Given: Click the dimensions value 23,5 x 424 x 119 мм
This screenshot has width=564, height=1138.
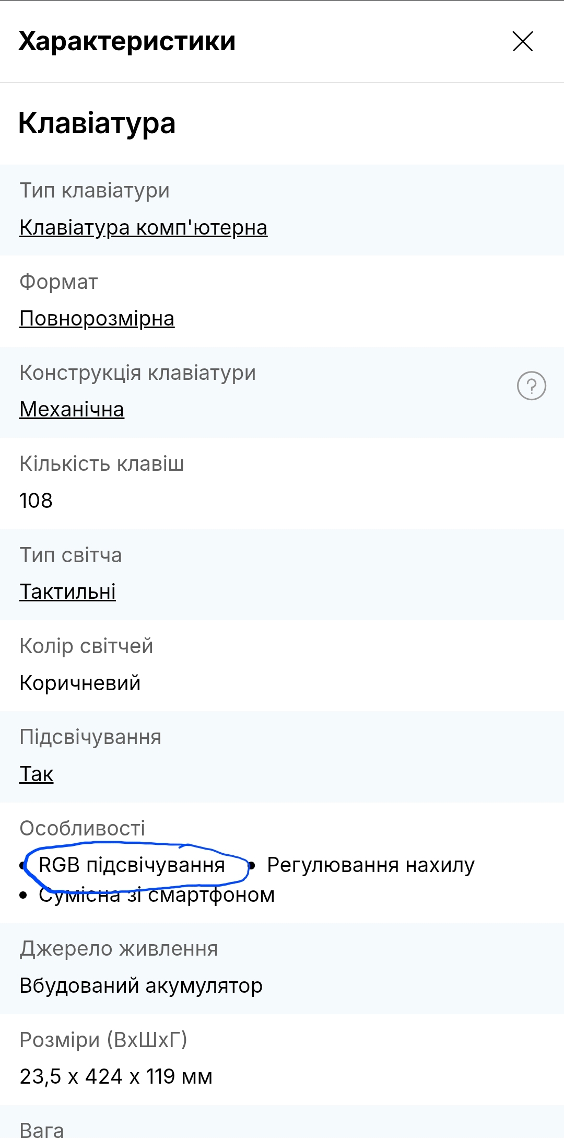Looking at the screenshot, I should pos(116,1077).
